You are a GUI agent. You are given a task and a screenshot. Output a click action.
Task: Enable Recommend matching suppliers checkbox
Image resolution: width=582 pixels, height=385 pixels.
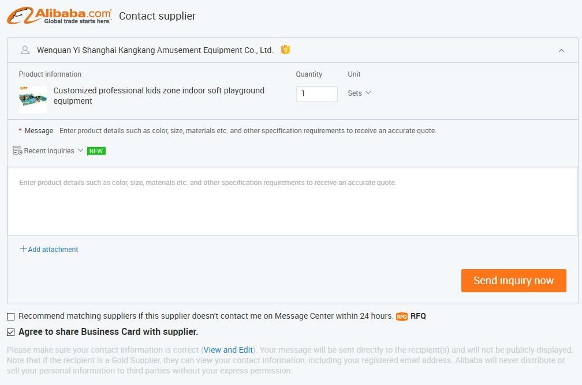[11, 316]
